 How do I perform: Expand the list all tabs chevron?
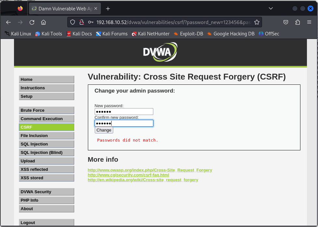(271, 8)
